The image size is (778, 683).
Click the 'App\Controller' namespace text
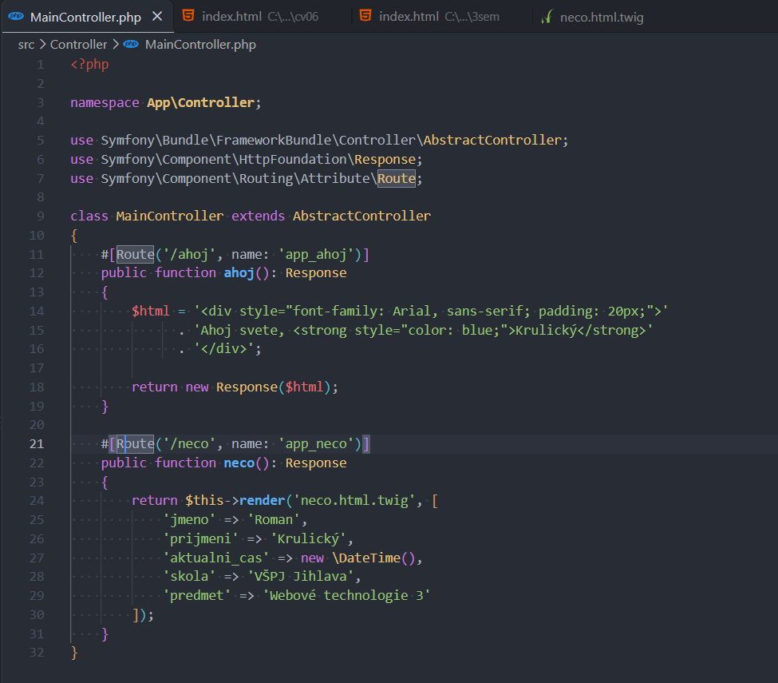coord(200,102)
